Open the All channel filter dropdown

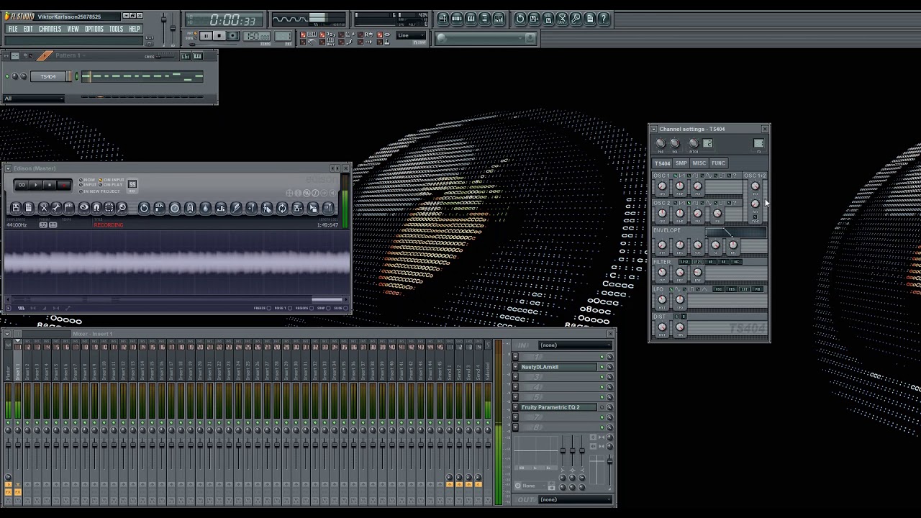[x=33, y=99]
